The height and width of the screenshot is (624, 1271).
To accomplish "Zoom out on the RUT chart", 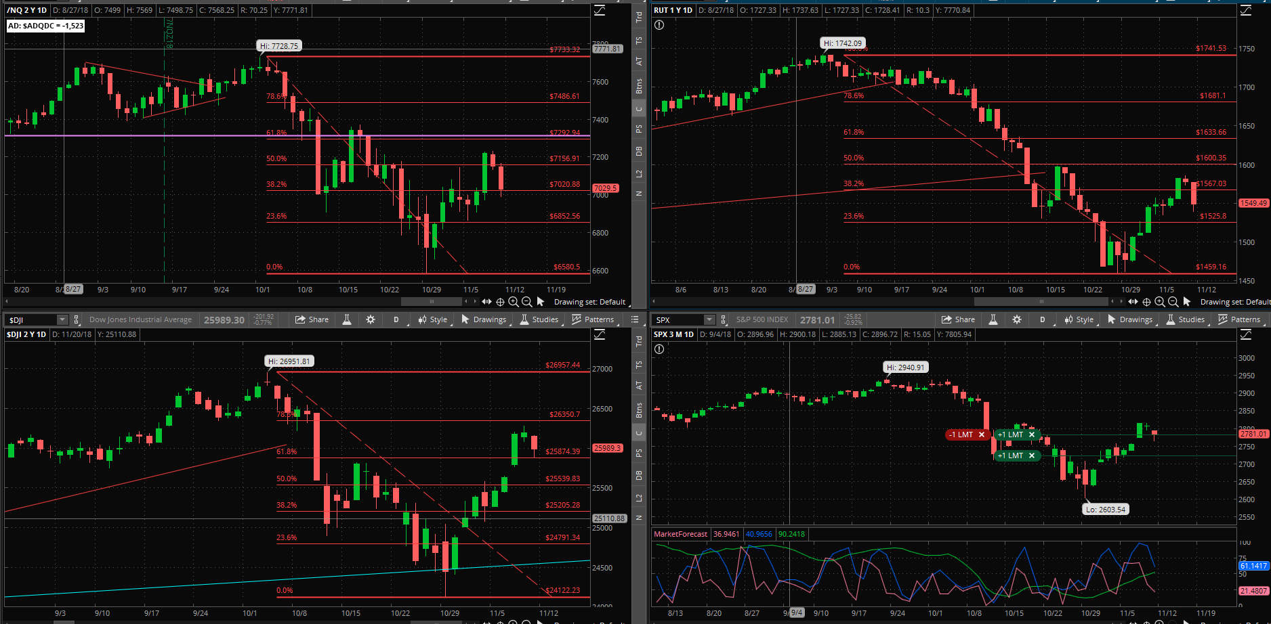I will 1173,302.
